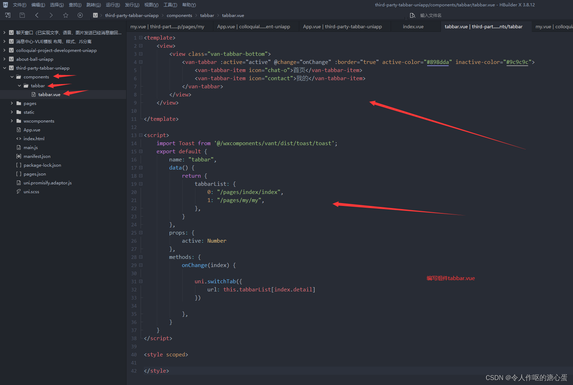
Task: Click the star bookmark toolbar icon
Action: 66,15
